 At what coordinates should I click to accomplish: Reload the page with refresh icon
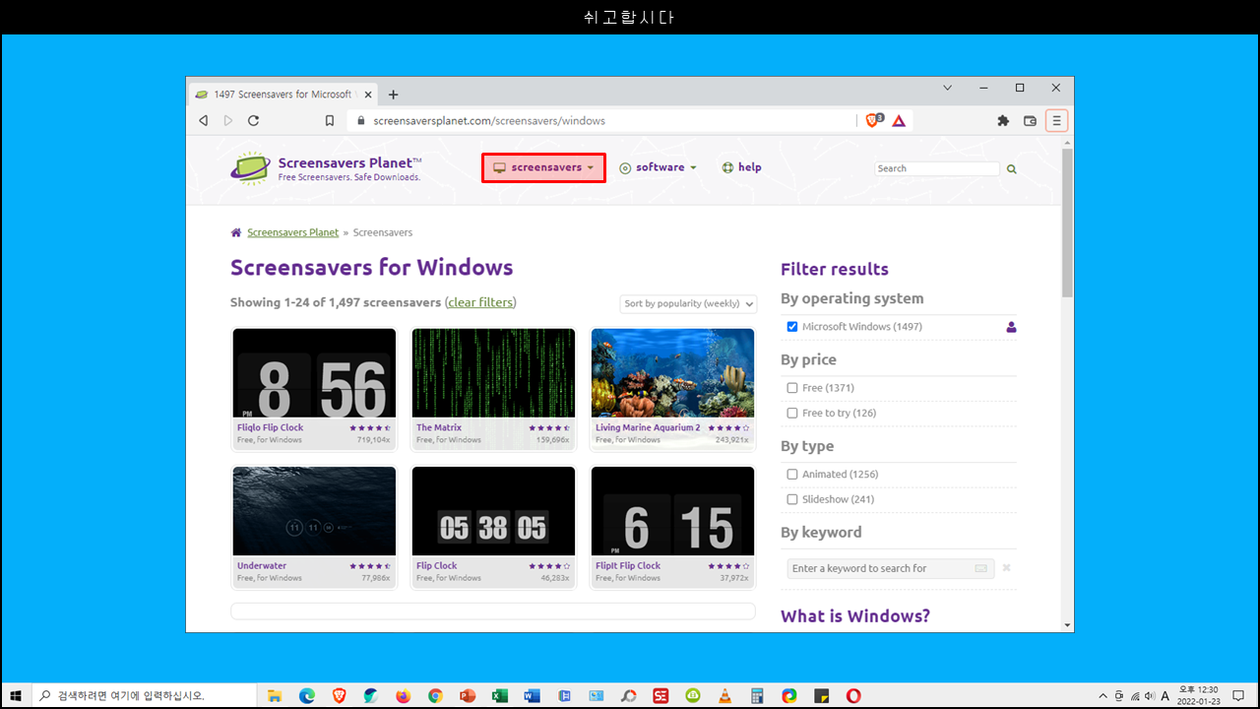[x=254, y=120]
